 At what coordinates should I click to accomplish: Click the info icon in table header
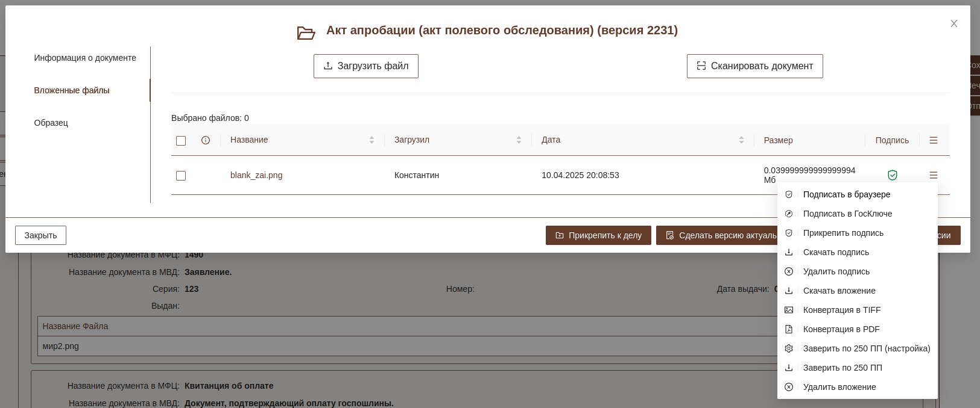(206, 140)
